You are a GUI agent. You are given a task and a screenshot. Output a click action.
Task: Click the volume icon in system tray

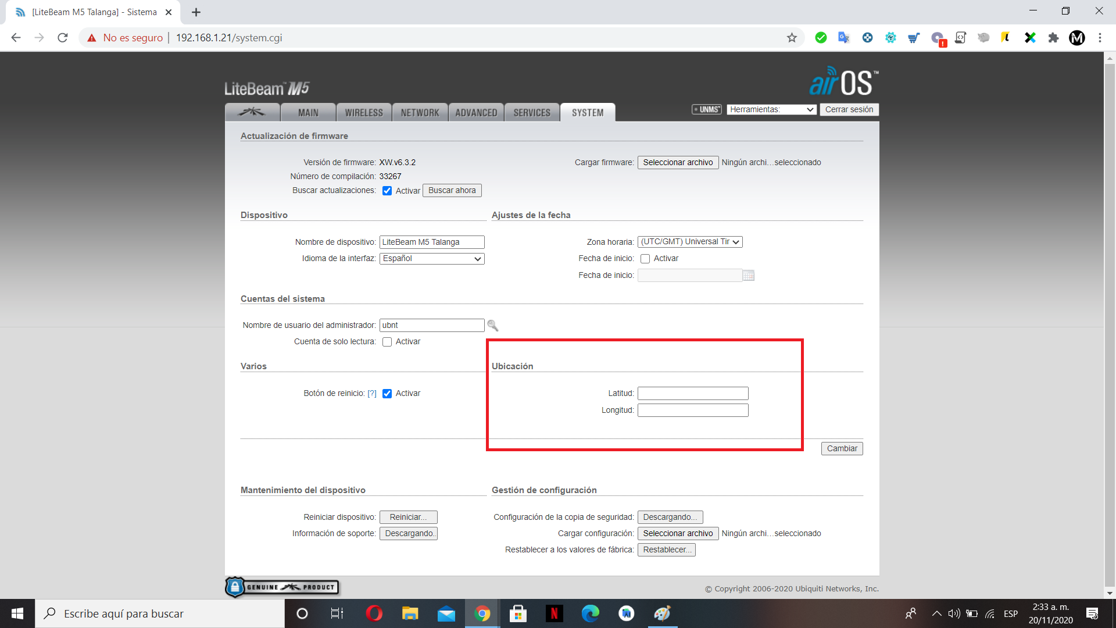click(954, 613)
